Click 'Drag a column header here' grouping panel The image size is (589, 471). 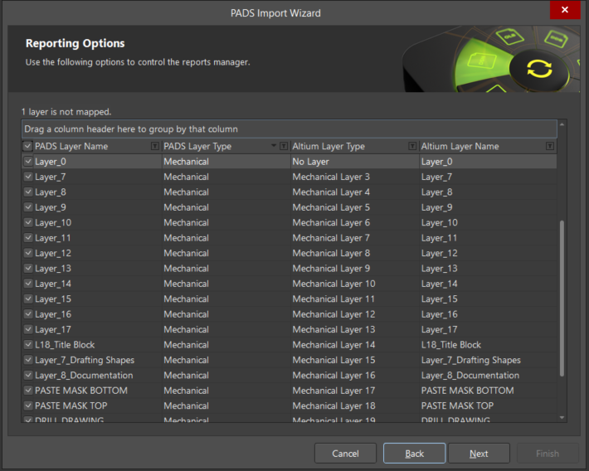click(x=290, y=129)
